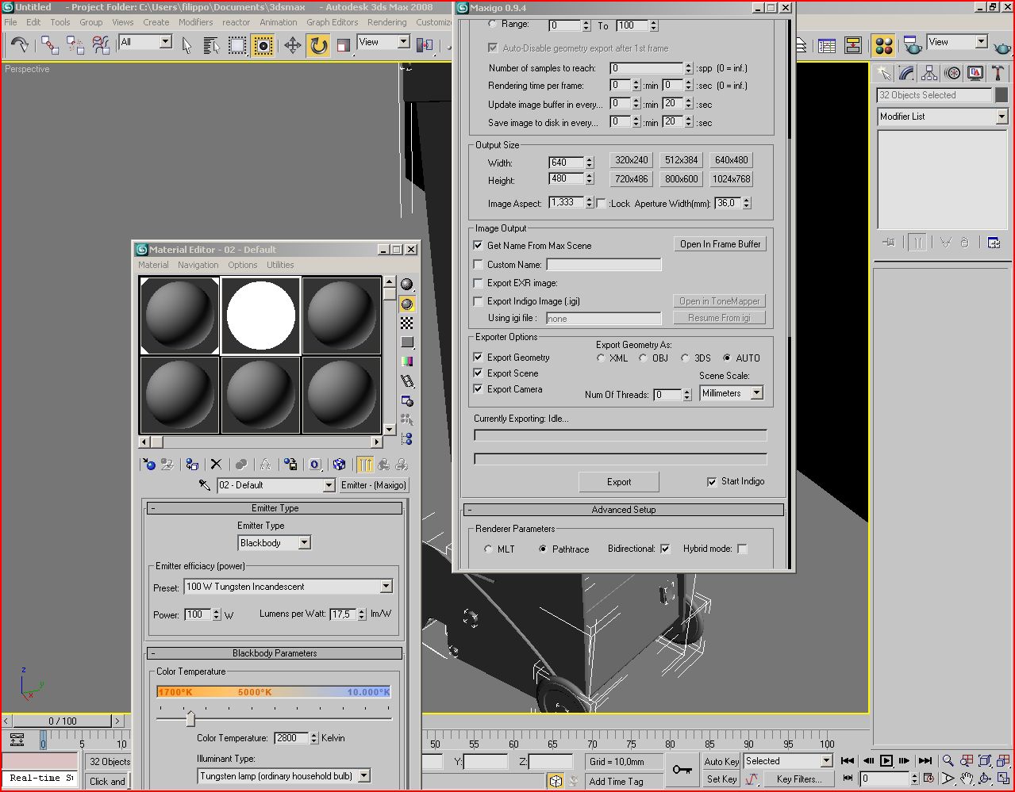Screen dimensions: 1015x792
Task: Click Video Color Check icon
Action: coord(407,362)
